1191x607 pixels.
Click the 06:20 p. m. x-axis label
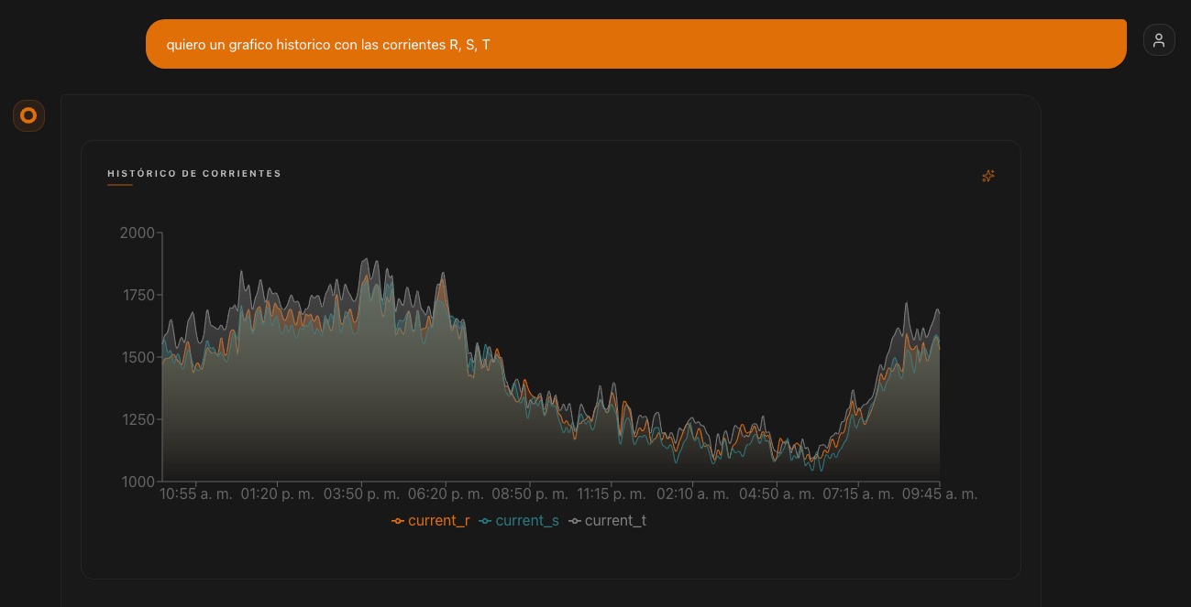click(x=446, y=494)
